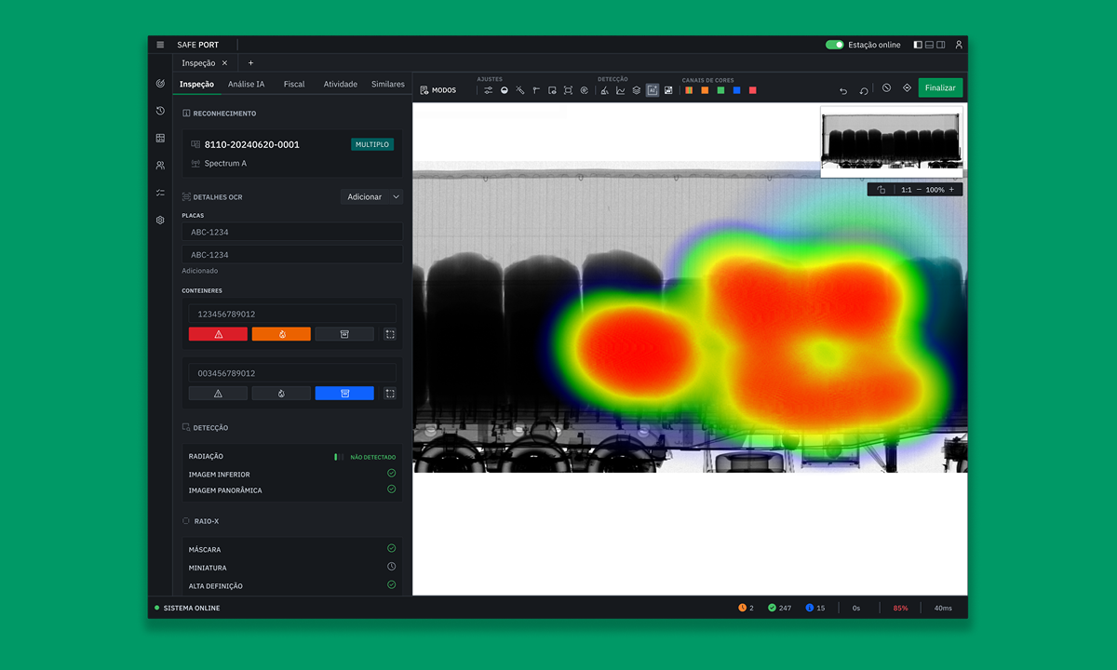Screen dimensions: 1117x670
Task: Select the image contrast detection icon
Action: (668, 90)
